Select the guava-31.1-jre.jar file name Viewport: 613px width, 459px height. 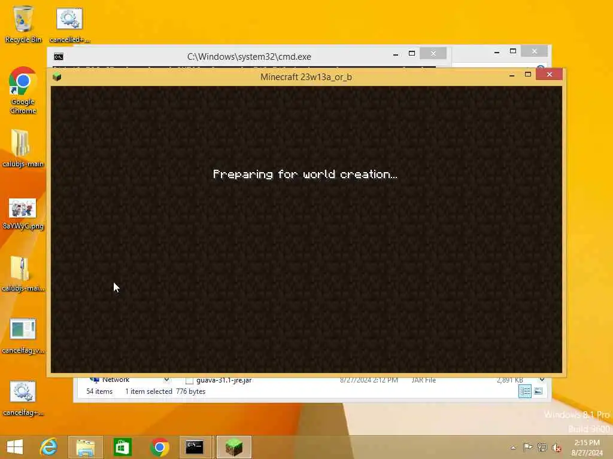[224, 380]
